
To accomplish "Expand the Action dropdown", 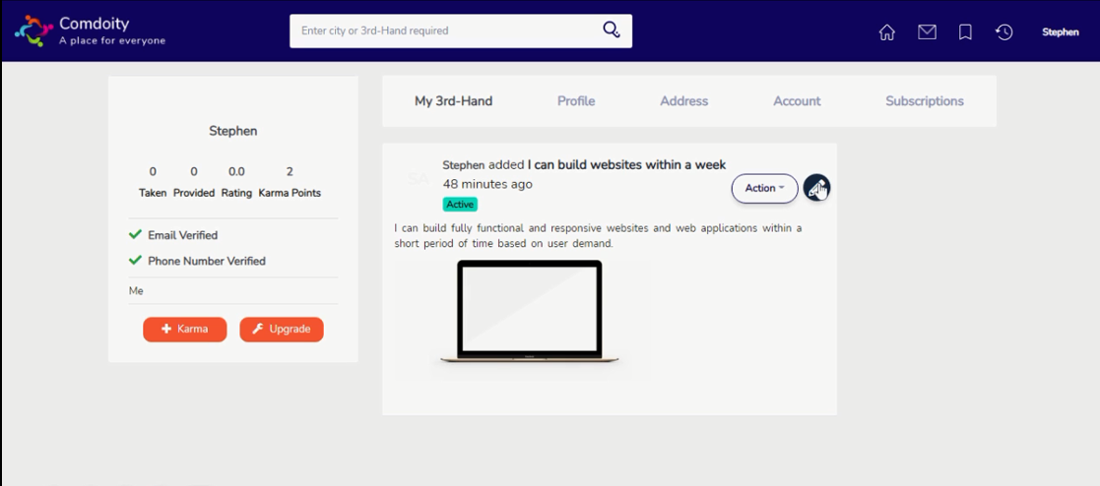I will (764, 188).
